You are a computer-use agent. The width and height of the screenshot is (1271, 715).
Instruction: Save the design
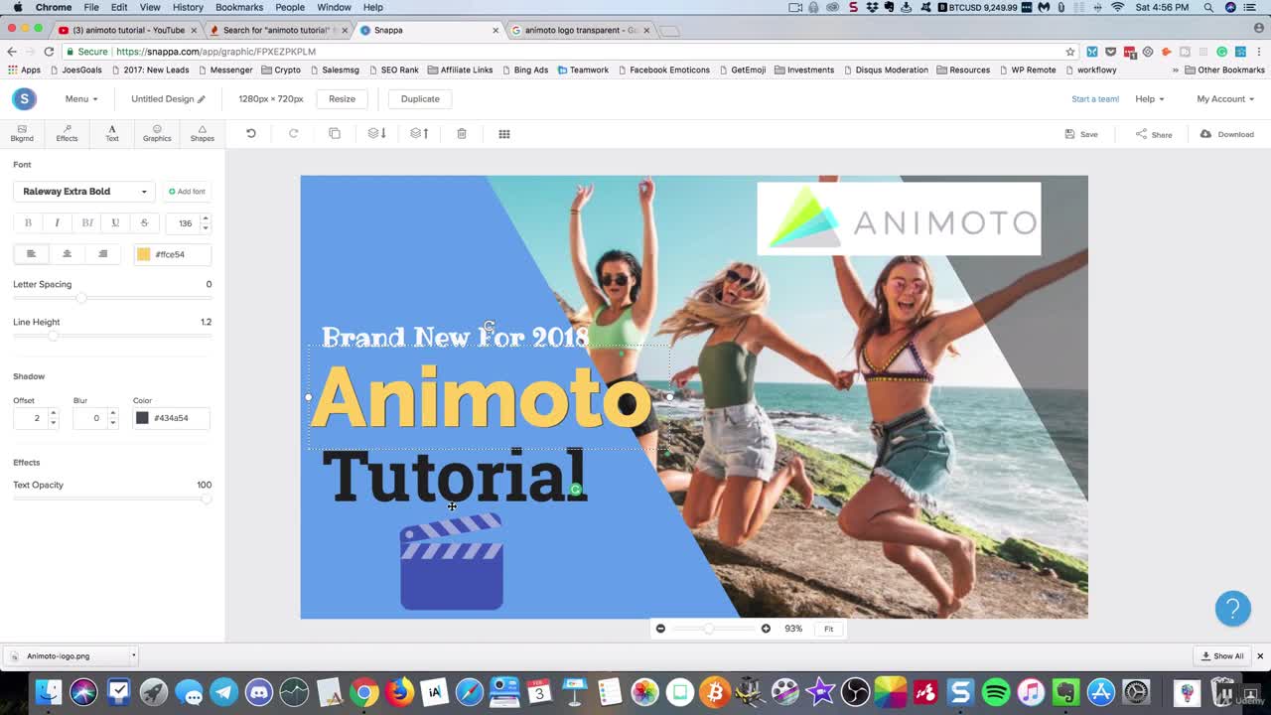tap(1081, 134)
